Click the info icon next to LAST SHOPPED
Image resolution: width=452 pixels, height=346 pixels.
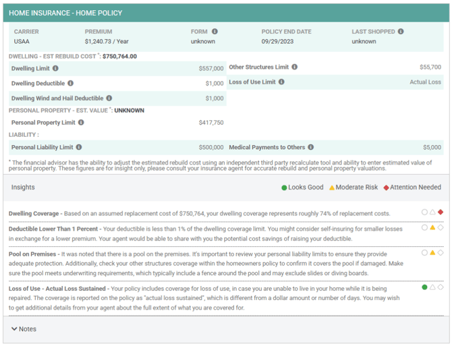coord(401,32)
